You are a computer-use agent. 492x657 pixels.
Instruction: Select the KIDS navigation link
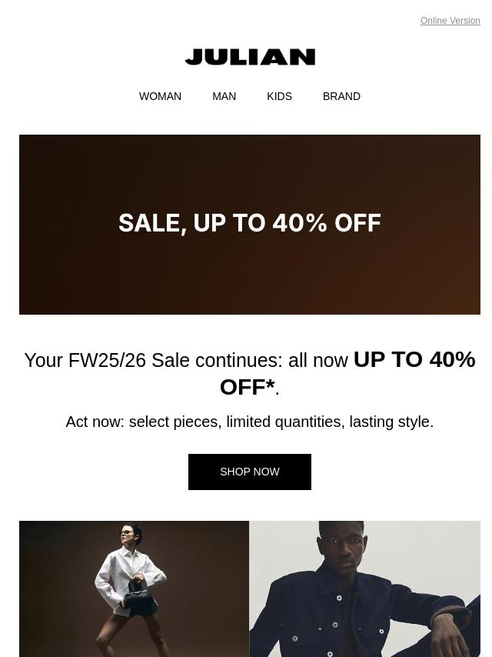coord(279,96)
